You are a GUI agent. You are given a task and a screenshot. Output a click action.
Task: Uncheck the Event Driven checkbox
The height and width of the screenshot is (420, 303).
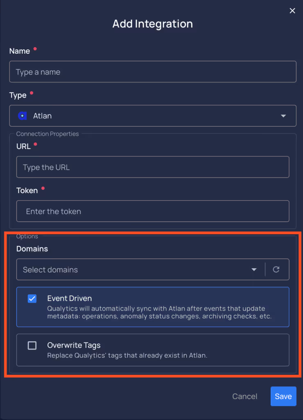click(x=32, y=299)
